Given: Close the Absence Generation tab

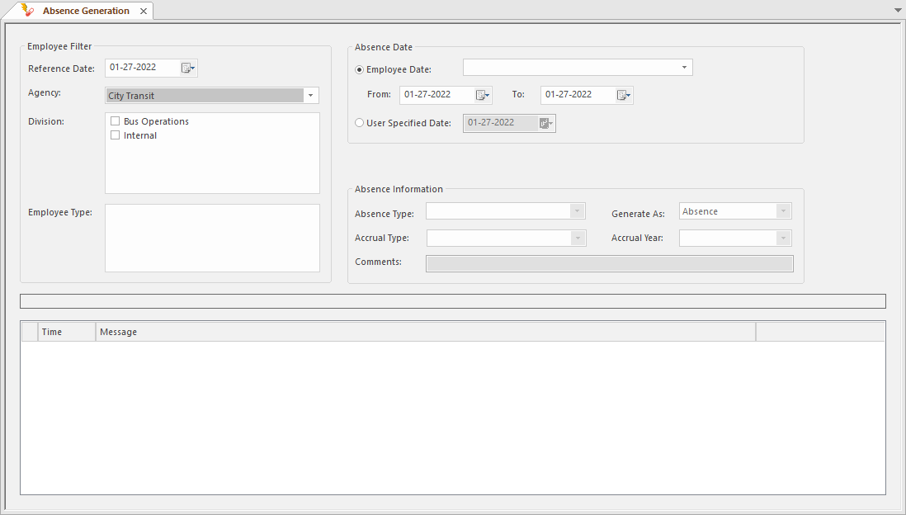Looking at the screenshot, I should click(144, 12).
